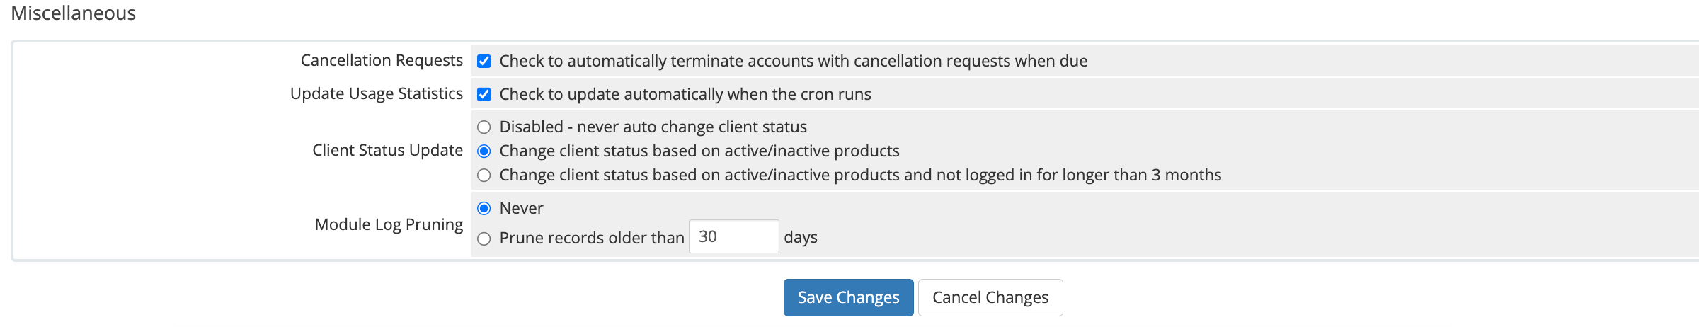Click the text about automatically terminating accounts

(x=794, y=61)
